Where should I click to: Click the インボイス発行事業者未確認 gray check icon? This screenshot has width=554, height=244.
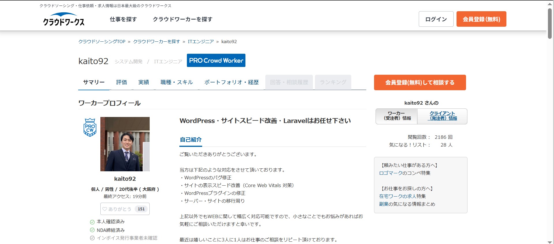pyautogui.click(x=92, y=238)
